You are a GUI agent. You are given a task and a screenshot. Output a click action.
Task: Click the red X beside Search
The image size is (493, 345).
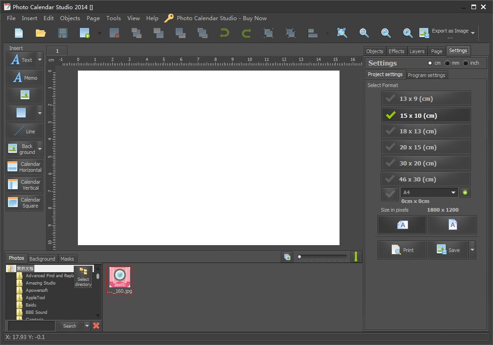[96, 326]
